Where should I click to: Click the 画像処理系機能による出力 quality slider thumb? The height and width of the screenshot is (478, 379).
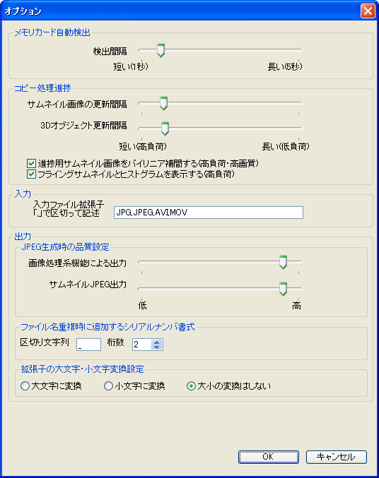(283, 262)
